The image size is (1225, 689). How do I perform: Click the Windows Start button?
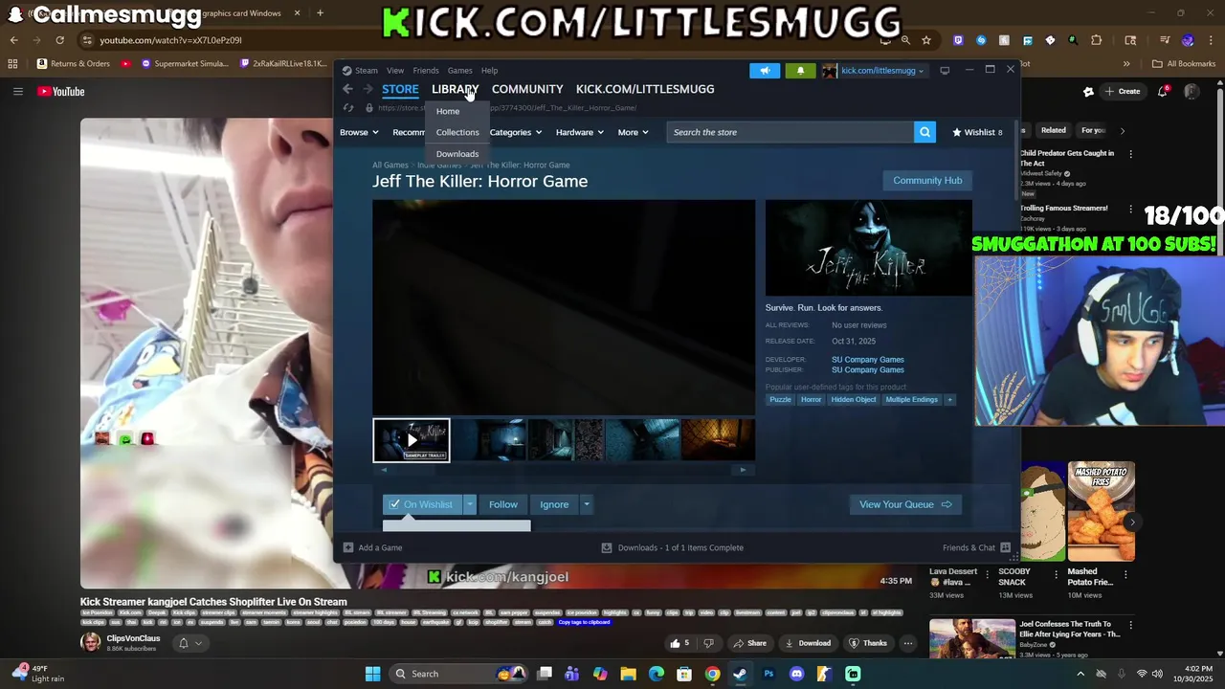[x=372, y=674]
